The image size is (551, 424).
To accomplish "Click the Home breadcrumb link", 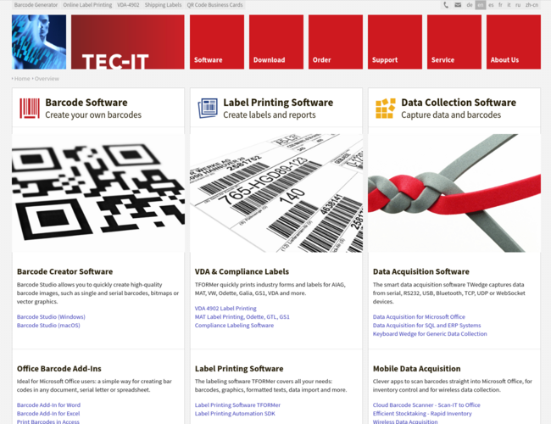I will pos(21,79).
